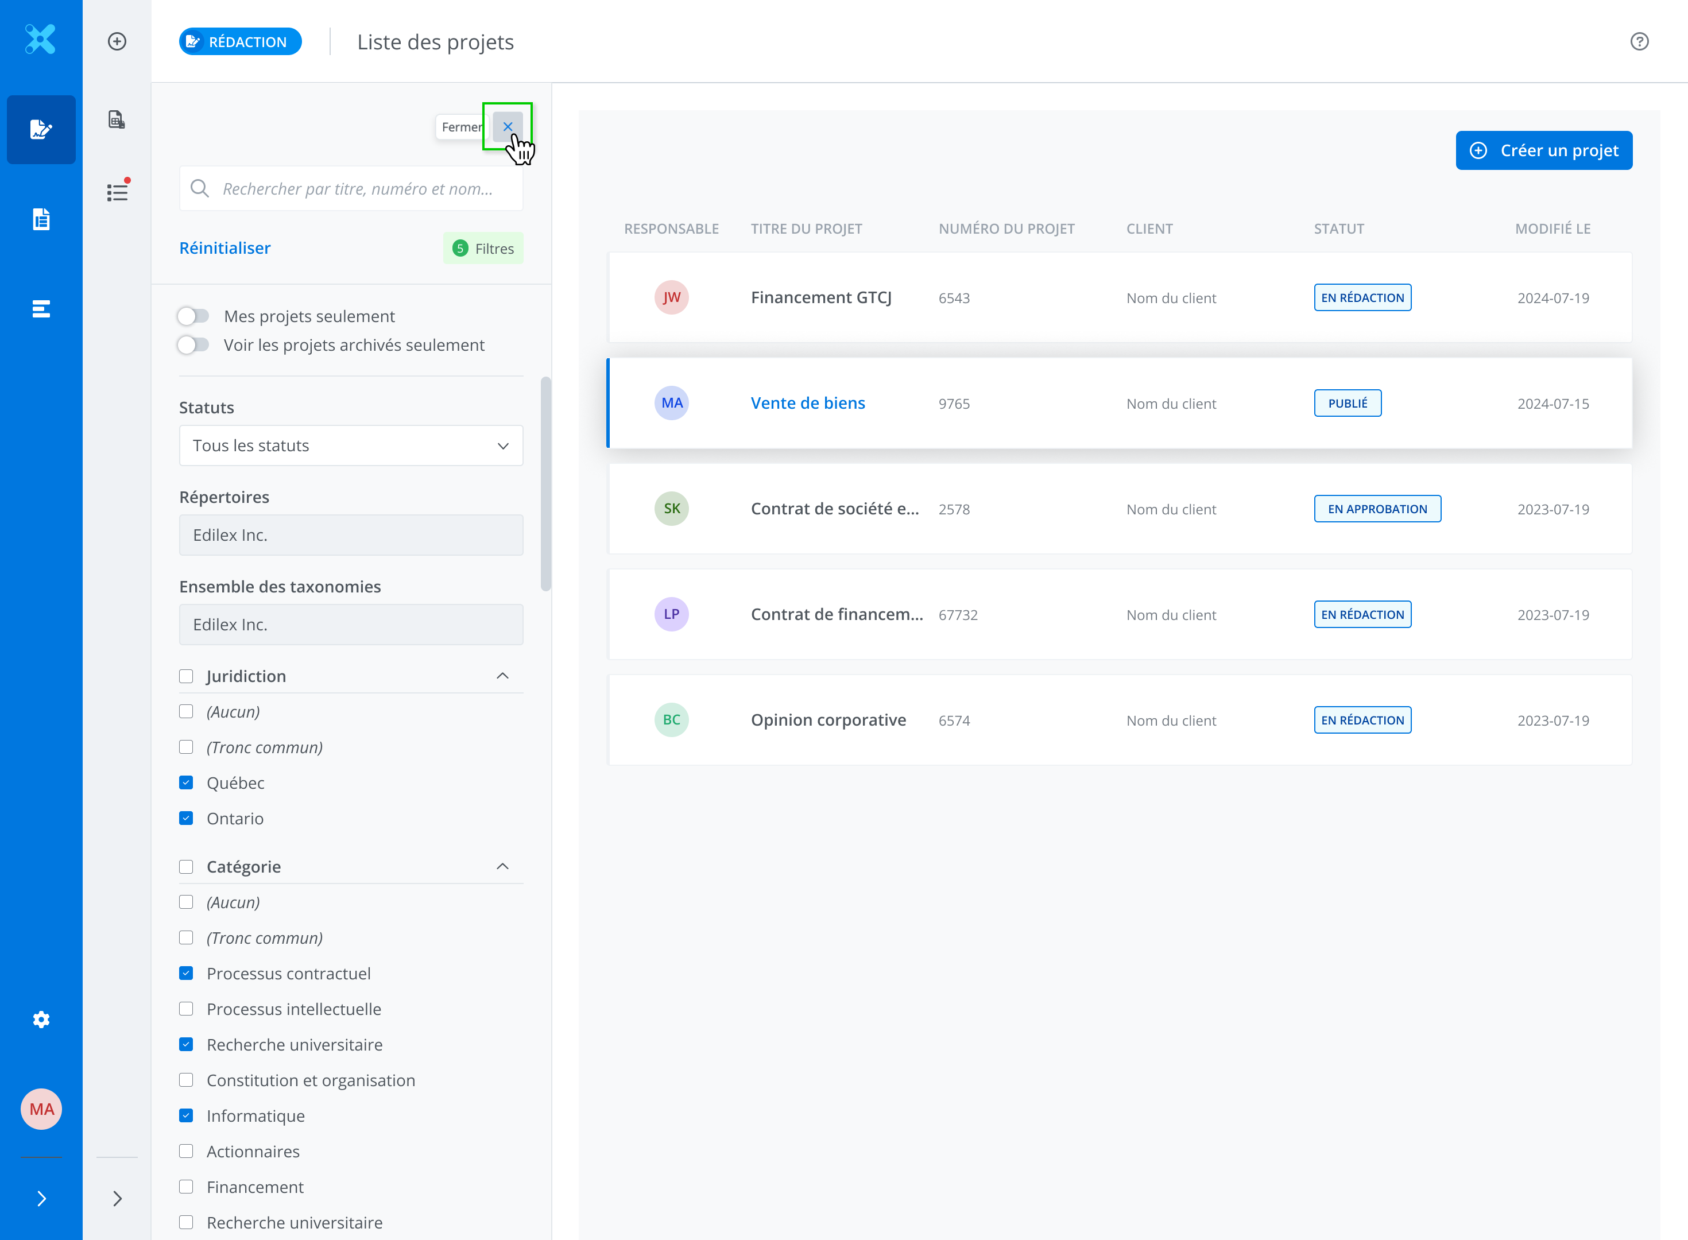Screen dimensions: 1688x1240
Task: Click the JW responsible avatar
Action: pos(672,297)
